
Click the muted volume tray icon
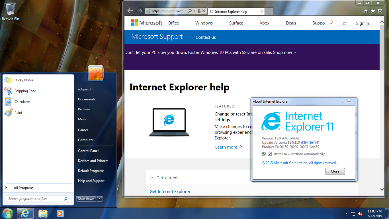click(x=360, y=214)
